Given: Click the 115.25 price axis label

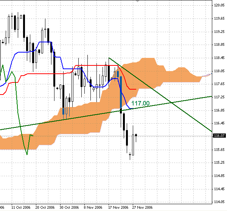Looking at the screenshot, I should [219, 163].
